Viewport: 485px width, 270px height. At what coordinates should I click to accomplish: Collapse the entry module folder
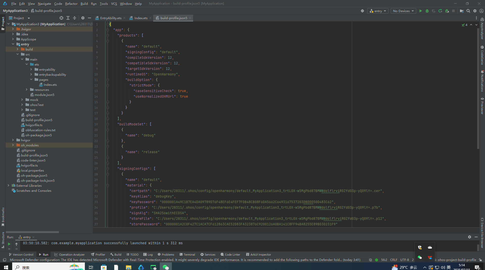click(x=13, y=44)
